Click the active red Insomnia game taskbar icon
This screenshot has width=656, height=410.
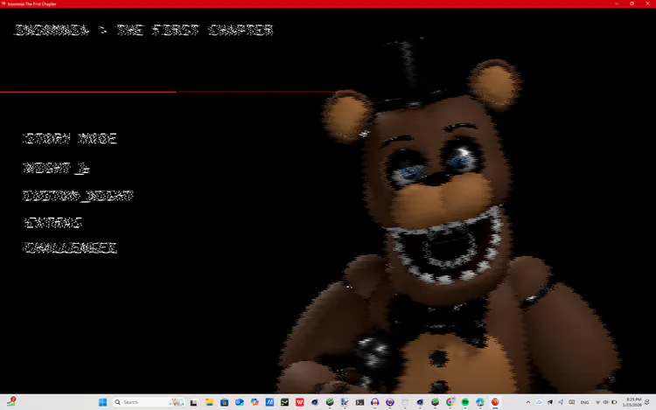coord(495,402)
